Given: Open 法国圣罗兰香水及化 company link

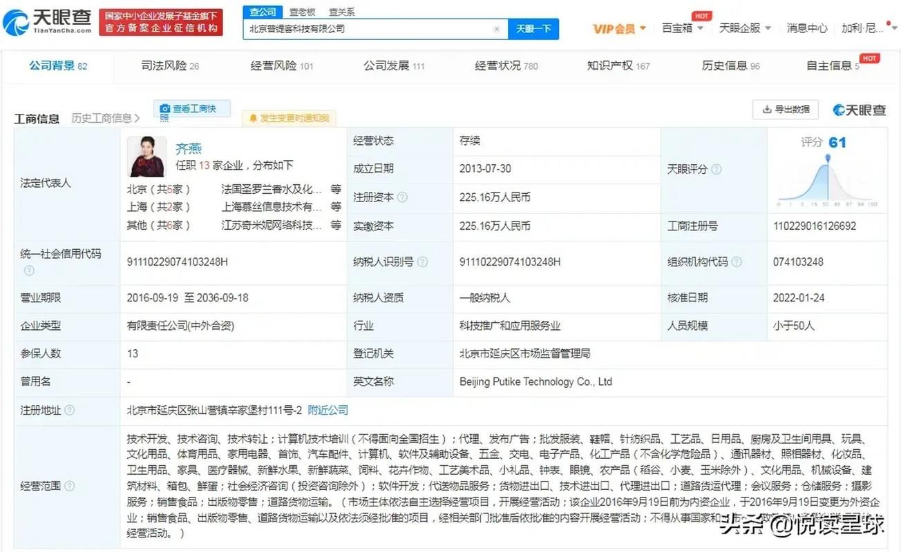Looking at the screenshot, I should (272, 188).
